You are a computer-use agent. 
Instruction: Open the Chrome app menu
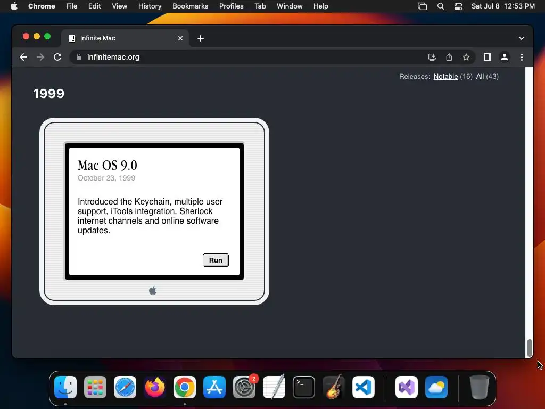click(x=42, y=6)
